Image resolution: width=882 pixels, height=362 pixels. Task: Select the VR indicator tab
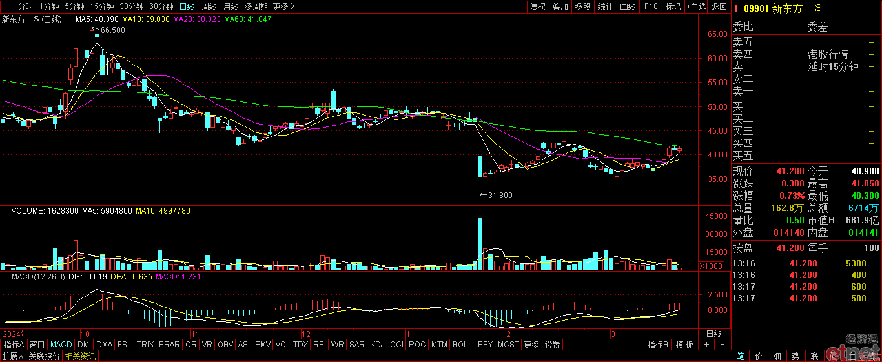click(x=207, y=345)
